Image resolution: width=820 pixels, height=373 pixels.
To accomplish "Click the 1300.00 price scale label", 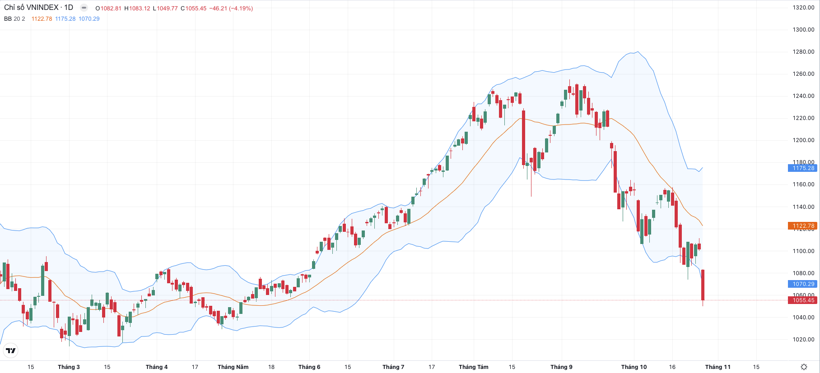I will tap(803, 29).
